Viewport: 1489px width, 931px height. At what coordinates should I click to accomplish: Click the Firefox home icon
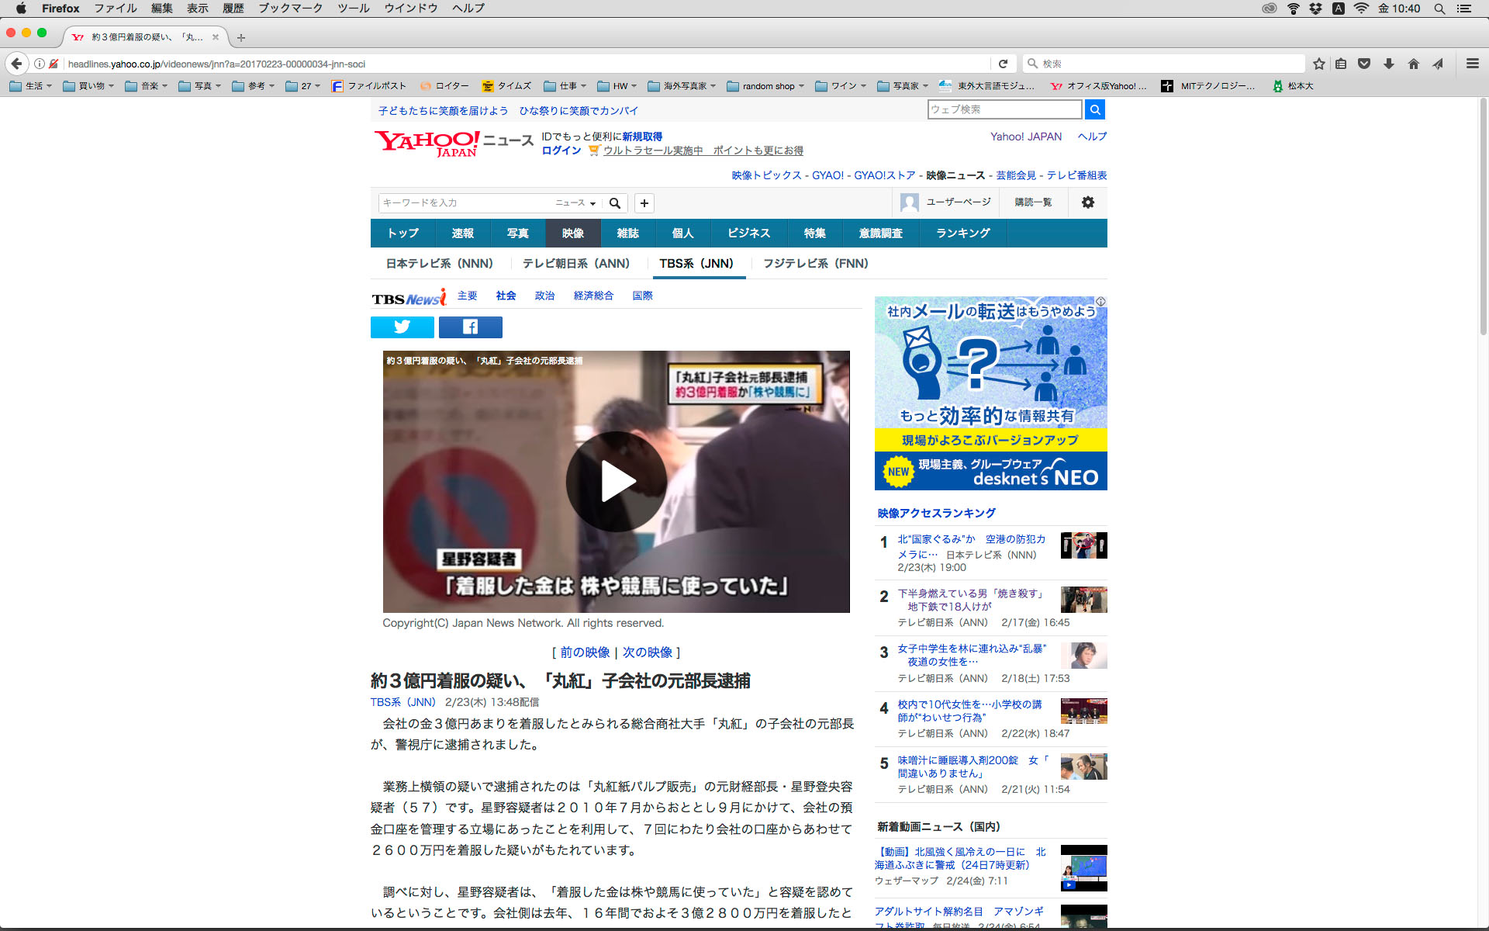pos(1413,64)
